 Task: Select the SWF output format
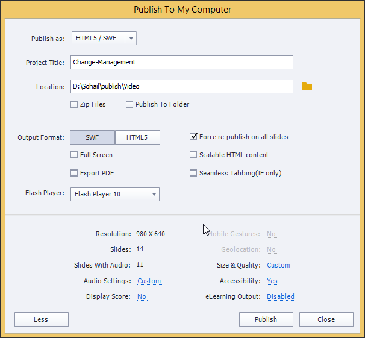pyautogui.click(x=92, y=137)
